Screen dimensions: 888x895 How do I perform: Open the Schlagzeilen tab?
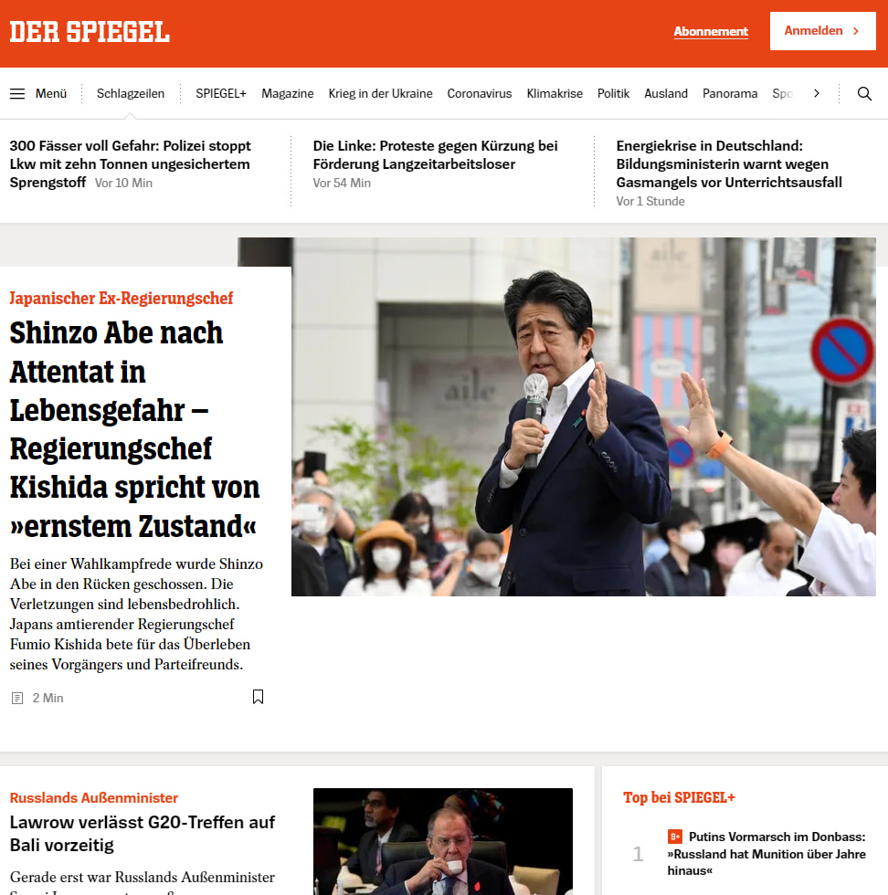pos(131,93)
